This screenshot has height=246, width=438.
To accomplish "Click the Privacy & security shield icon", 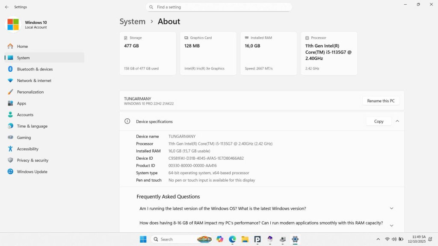I will click(10, 160).
